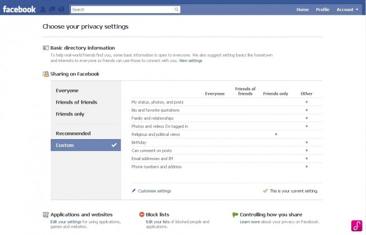Click 'Phone numbers and address' row

[227, 167]
